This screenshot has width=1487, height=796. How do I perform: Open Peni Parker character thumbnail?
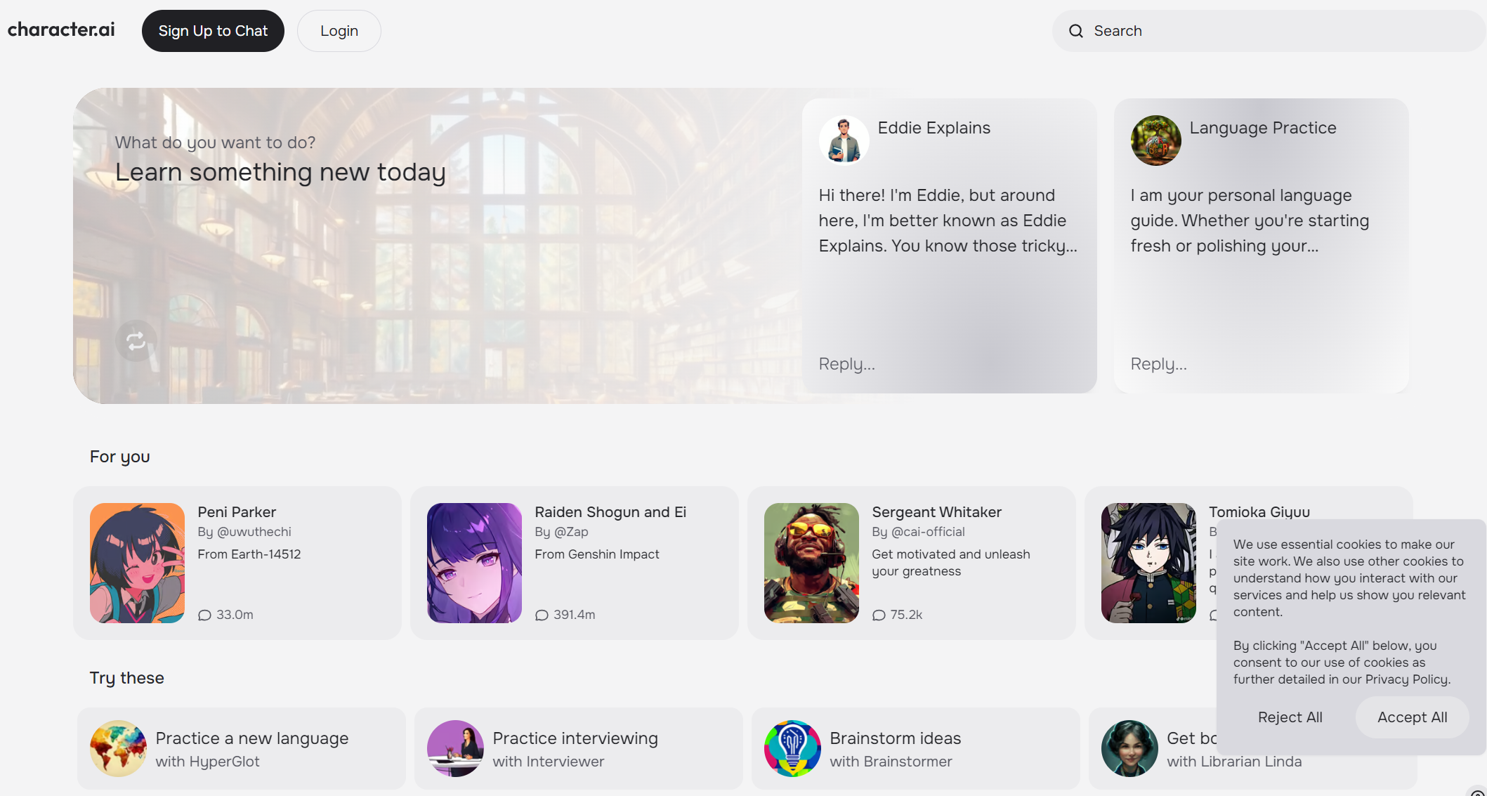[137, 563]
